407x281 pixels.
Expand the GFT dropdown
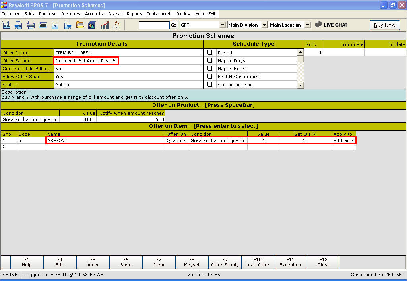pyautogui.click(x=223, y=25)
